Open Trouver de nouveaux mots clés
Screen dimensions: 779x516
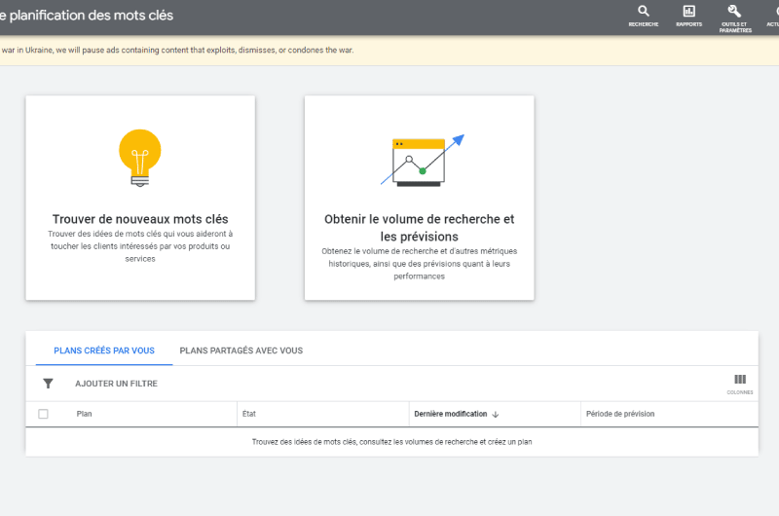[140, 219]
